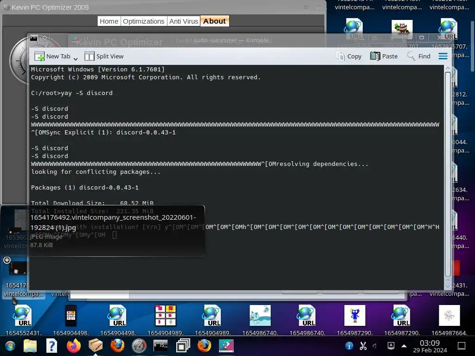The width and height of the screenshot is (475, 356).
Task: Select URL shortcut labeled 1654552431
Action: (23, 320)
